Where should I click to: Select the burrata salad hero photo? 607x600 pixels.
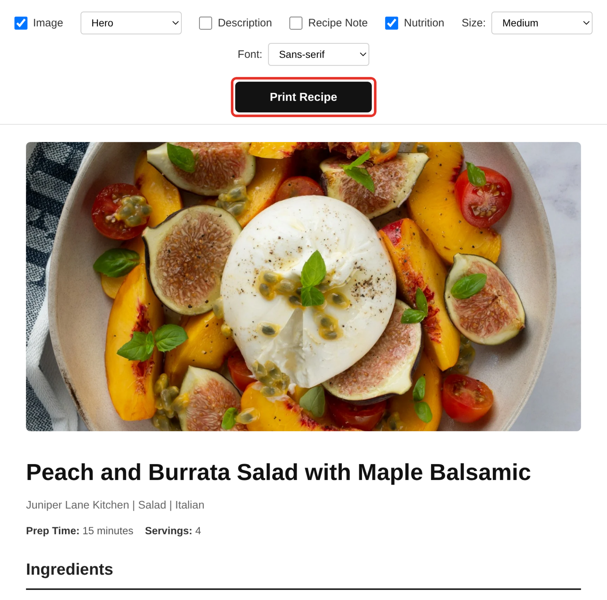[303, 287]
